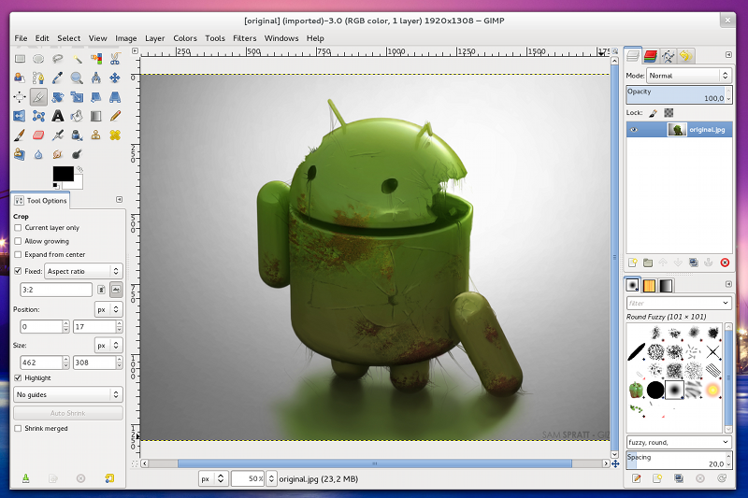Viewport: 748px width, 498px height.
Task: Select the Bucket Fill tool
Action: click(77, 116)
